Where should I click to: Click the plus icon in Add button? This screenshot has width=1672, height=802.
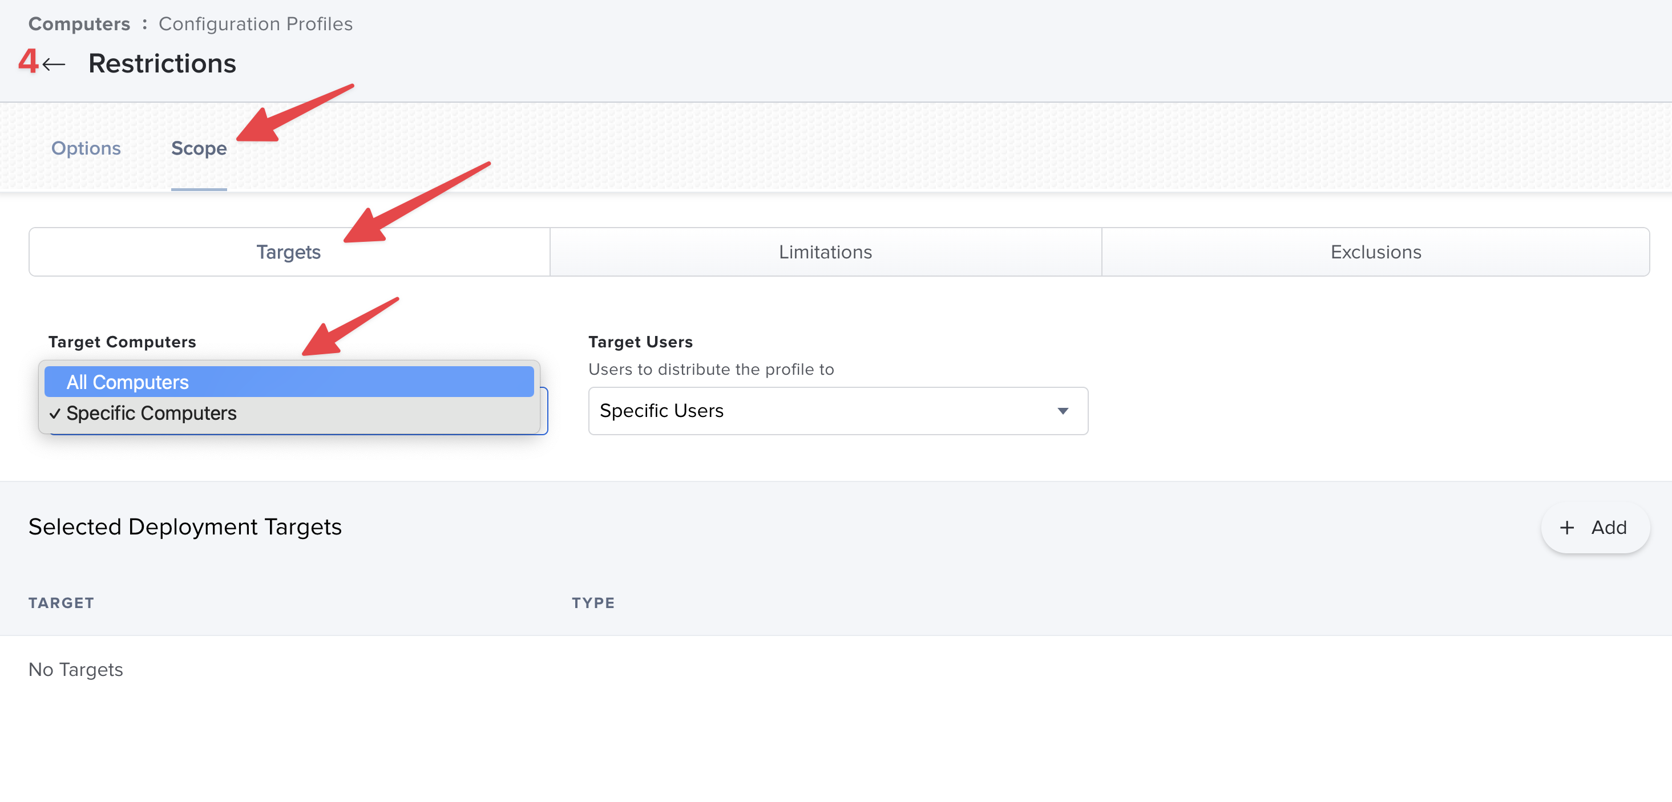[x=1567, y=528]
